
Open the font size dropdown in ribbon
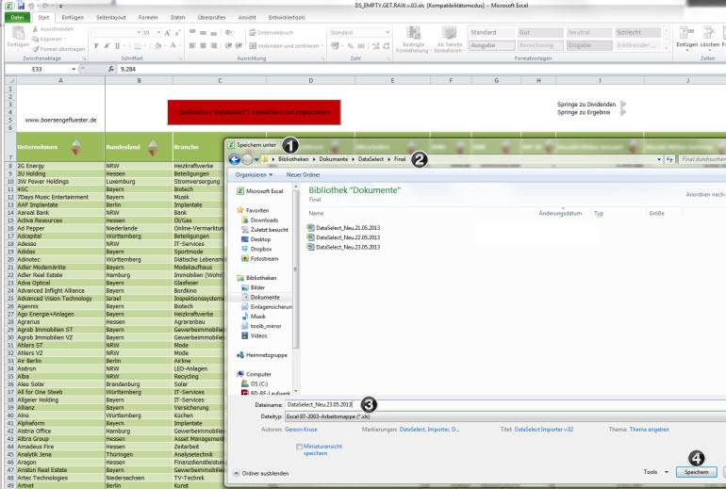158,33
